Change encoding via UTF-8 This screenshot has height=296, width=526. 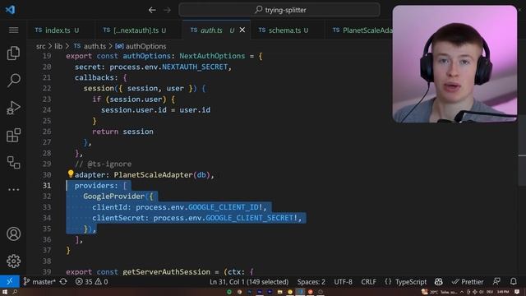point(343,281)
